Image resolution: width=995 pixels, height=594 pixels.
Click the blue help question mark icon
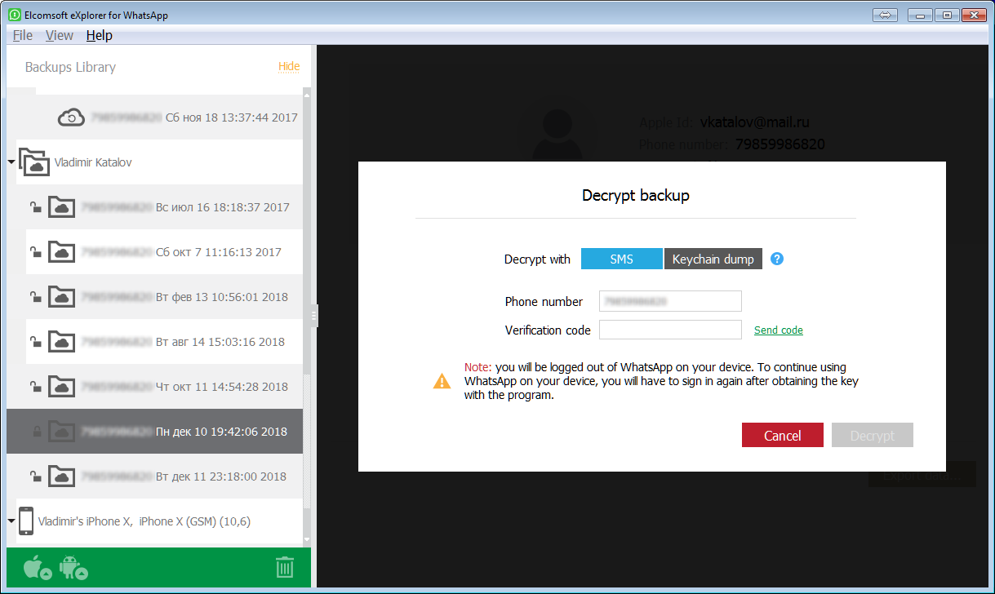(777, 259)
